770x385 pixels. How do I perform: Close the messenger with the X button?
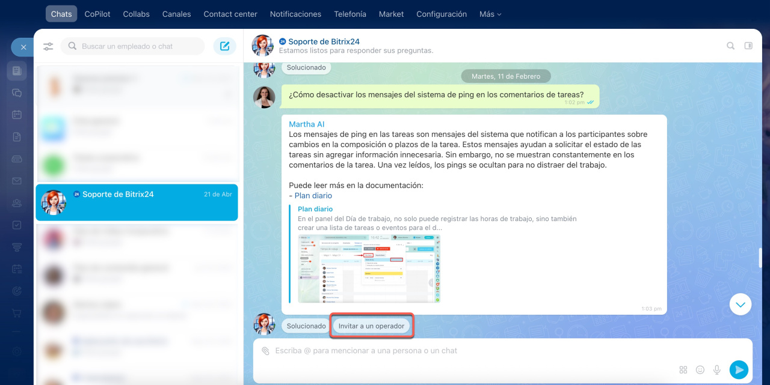tap(23, 47)
